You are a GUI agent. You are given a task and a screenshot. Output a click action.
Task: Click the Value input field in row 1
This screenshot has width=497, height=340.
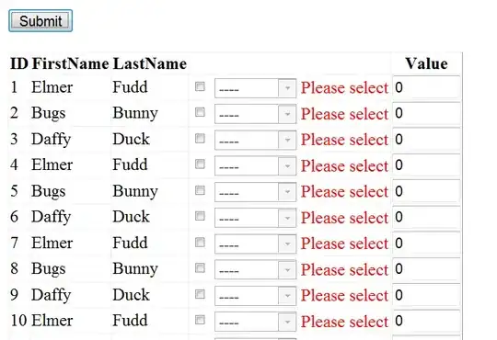tap(427, 87)
